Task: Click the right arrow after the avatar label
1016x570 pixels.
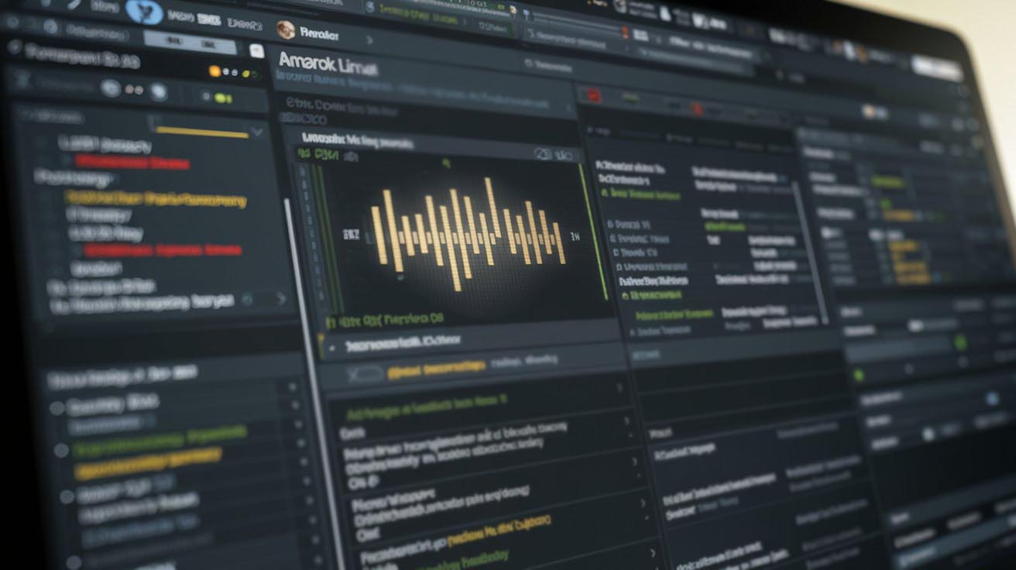Action: point(369,39)
